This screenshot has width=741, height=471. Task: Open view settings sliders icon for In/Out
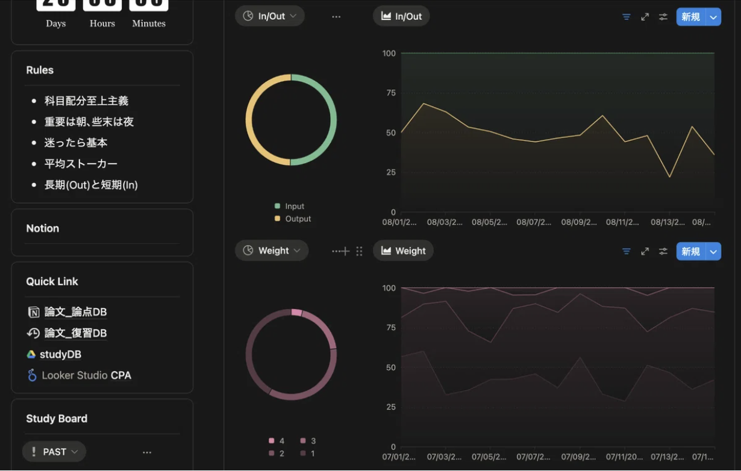tap(663, 17)
